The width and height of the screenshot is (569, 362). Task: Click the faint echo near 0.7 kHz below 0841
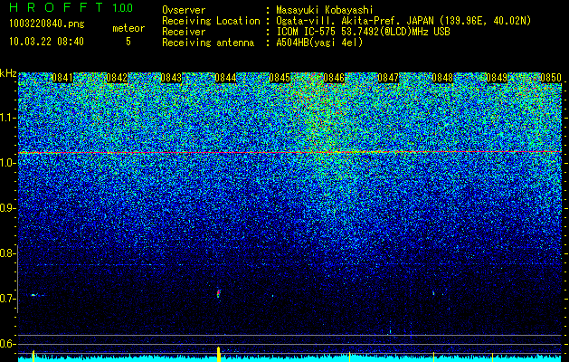37,295
